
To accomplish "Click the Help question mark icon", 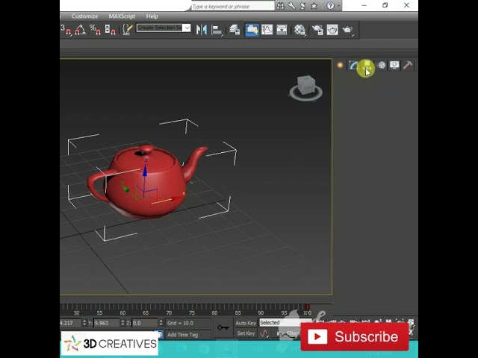I will (x=330, y=6).
